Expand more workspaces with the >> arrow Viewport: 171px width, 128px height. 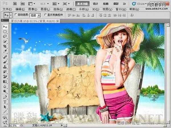(x=125, y=4)
